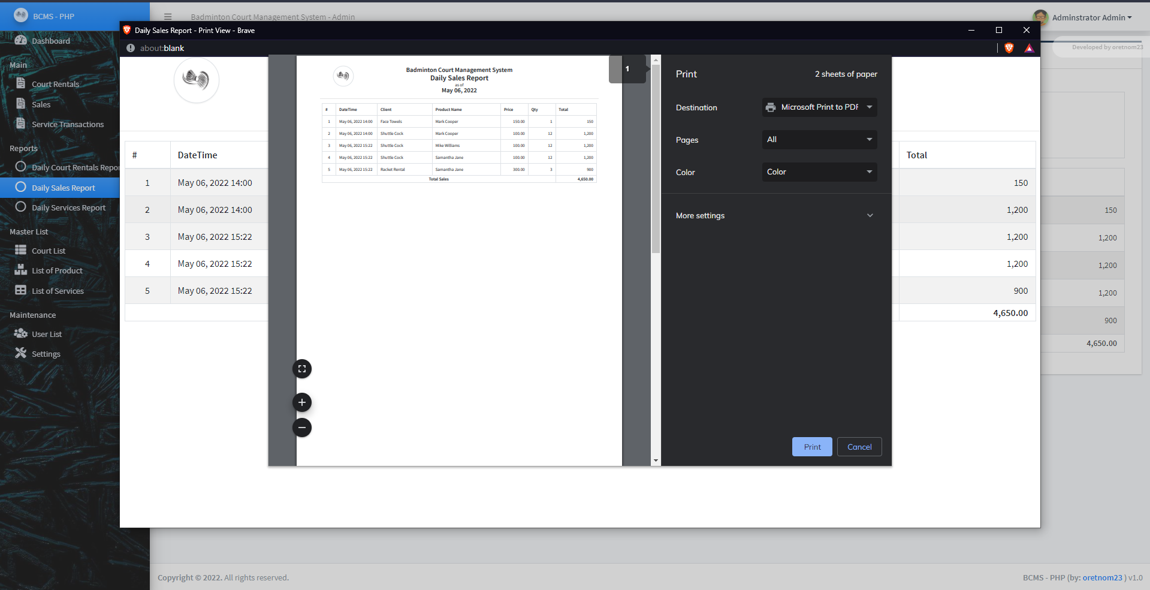Viewport: 1150px width, 590px height.
Task: Open the Color dropdown
Action: pos(819,172)
